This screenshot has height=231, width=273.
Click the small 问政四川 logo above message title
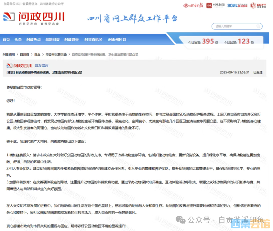[19, 65]
